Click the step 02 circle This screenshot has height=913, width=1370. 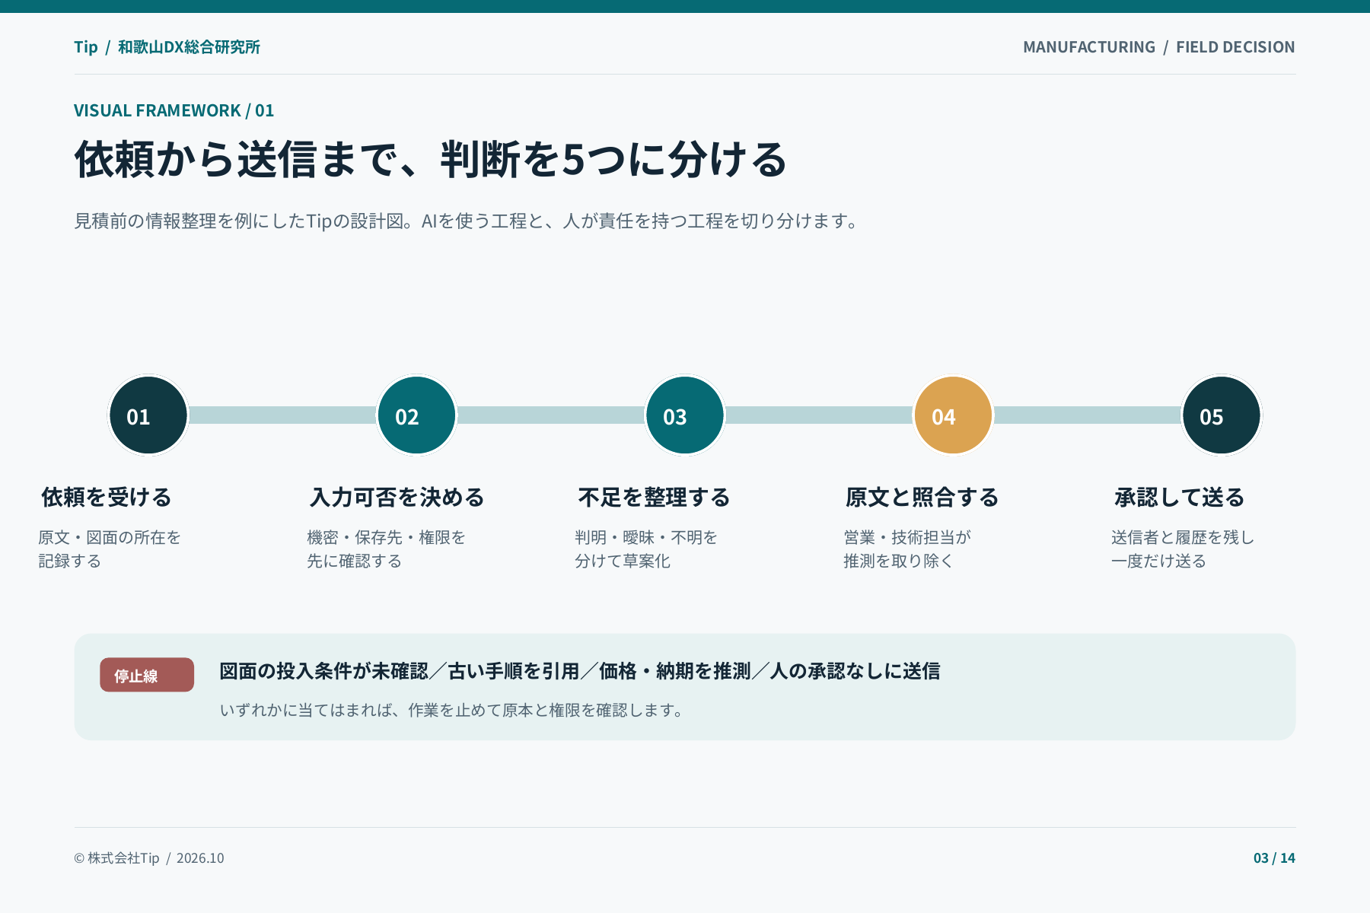[x=416, y=415]
